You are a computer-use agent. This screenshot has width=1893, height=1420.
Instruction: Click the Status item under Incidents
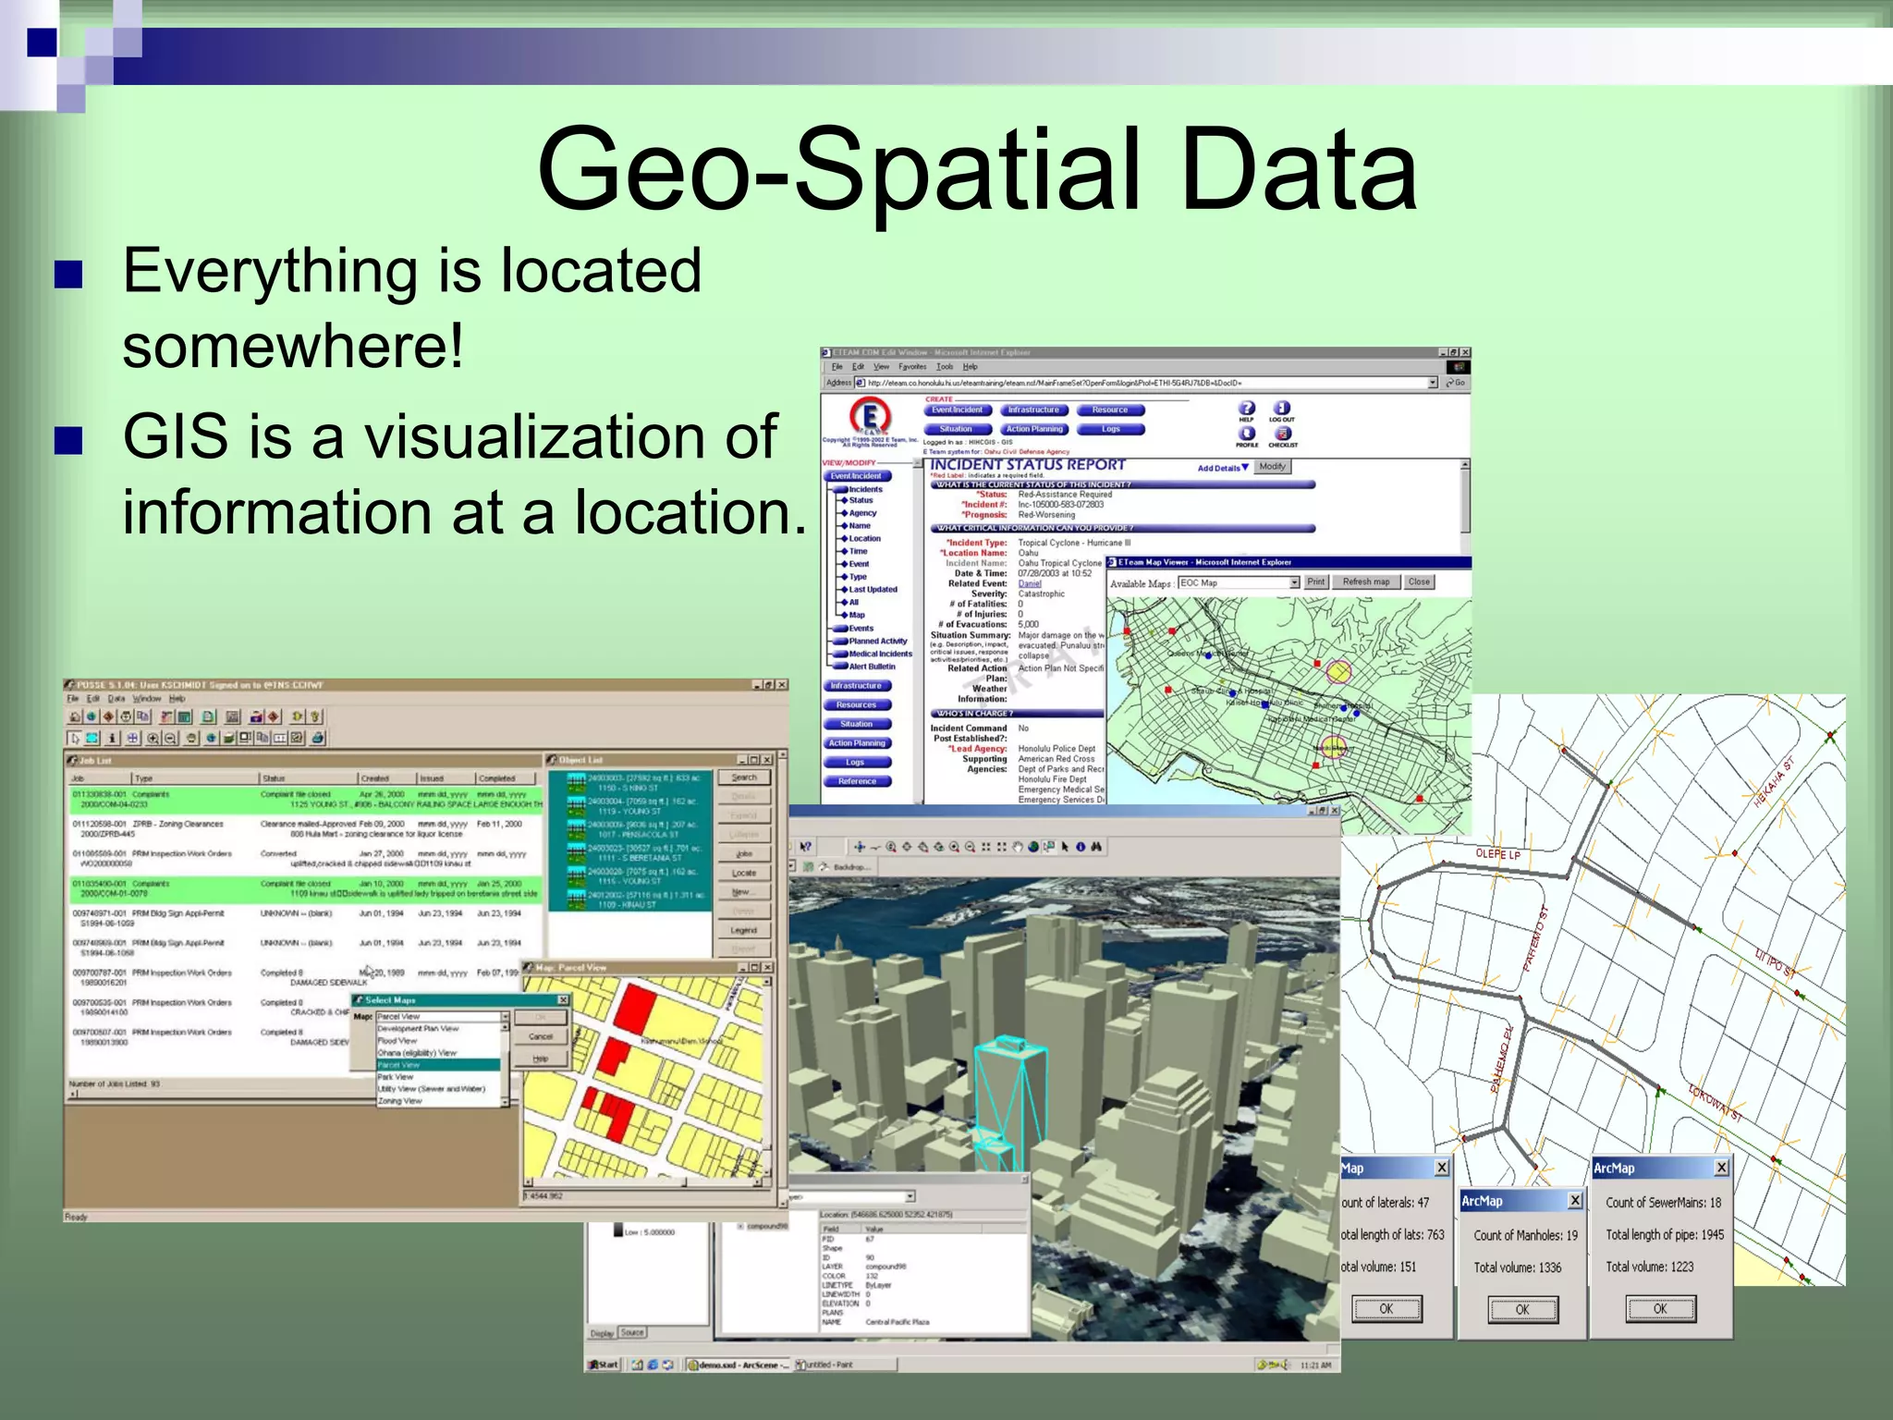[861, 500]
